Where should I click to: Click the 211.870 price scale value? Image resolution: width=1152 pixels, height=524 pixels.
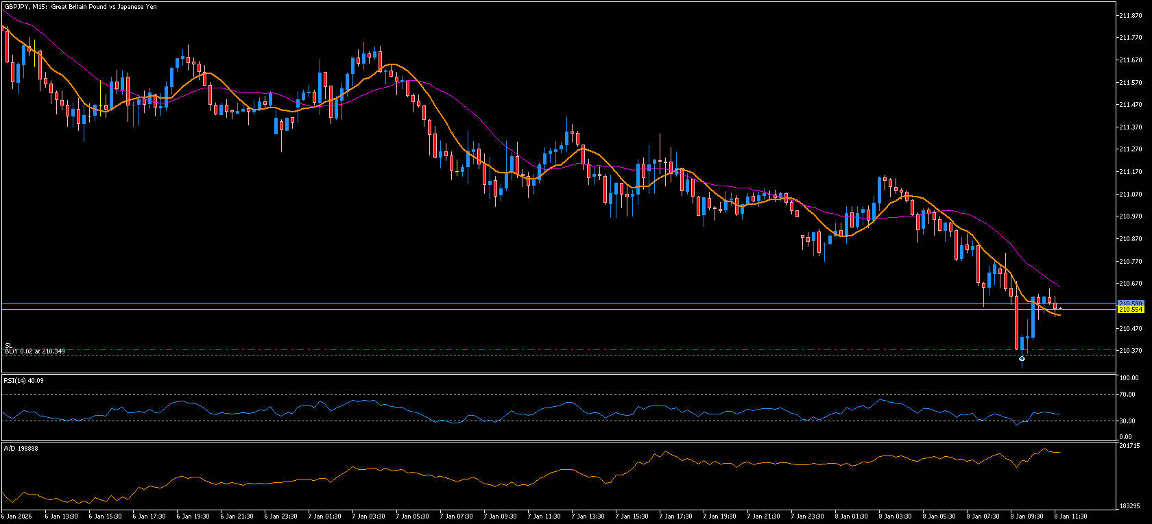point(1129,15)
